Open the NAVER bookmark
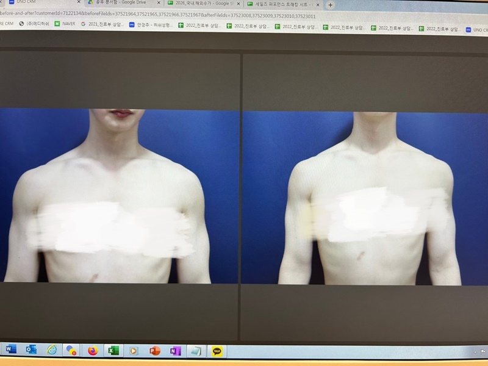The height and width of the screenshot is (366, 488). coord(65,24)
